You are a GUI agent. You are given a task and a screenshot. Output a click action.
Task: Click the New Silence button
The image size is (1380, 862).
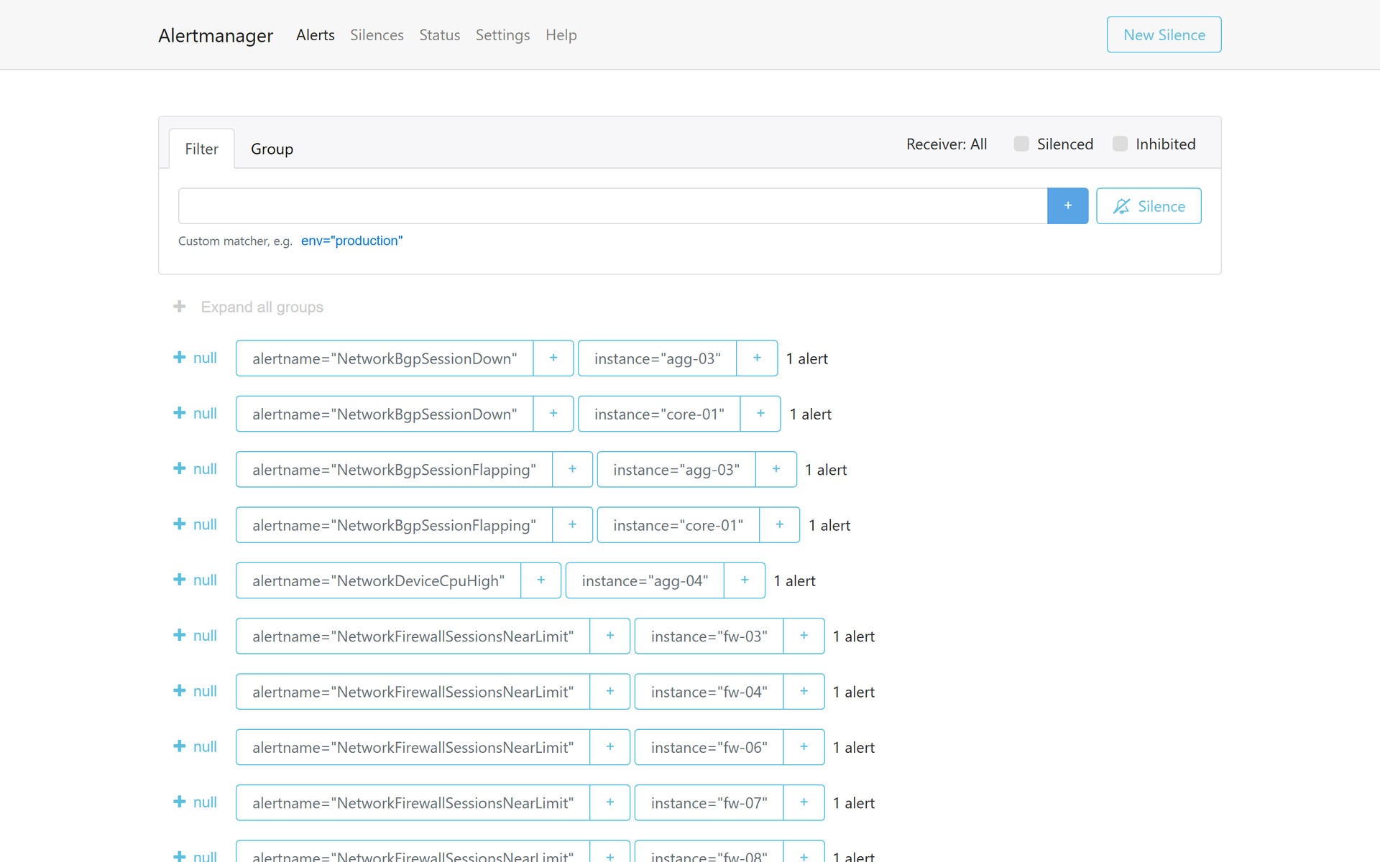click(1164, 34)
